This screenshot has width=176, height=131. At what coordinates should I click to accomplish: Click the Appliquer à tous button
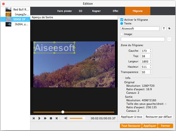click(131, 117)
